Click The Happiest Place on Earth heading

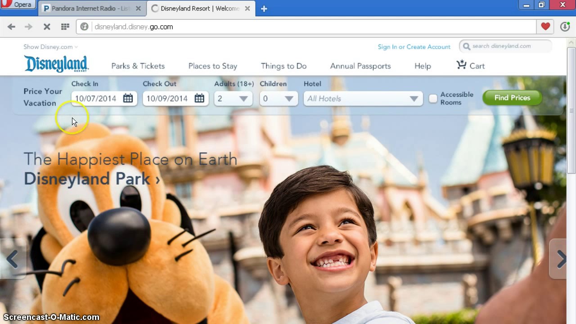click(x=130, y=159)
